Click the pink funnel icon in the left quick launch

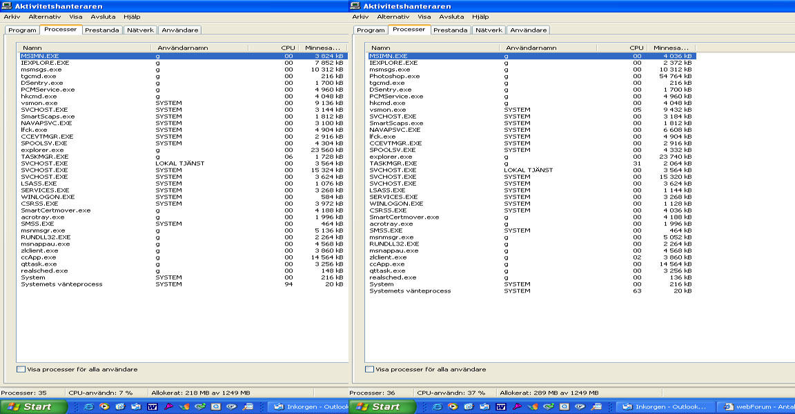[168, 406]
